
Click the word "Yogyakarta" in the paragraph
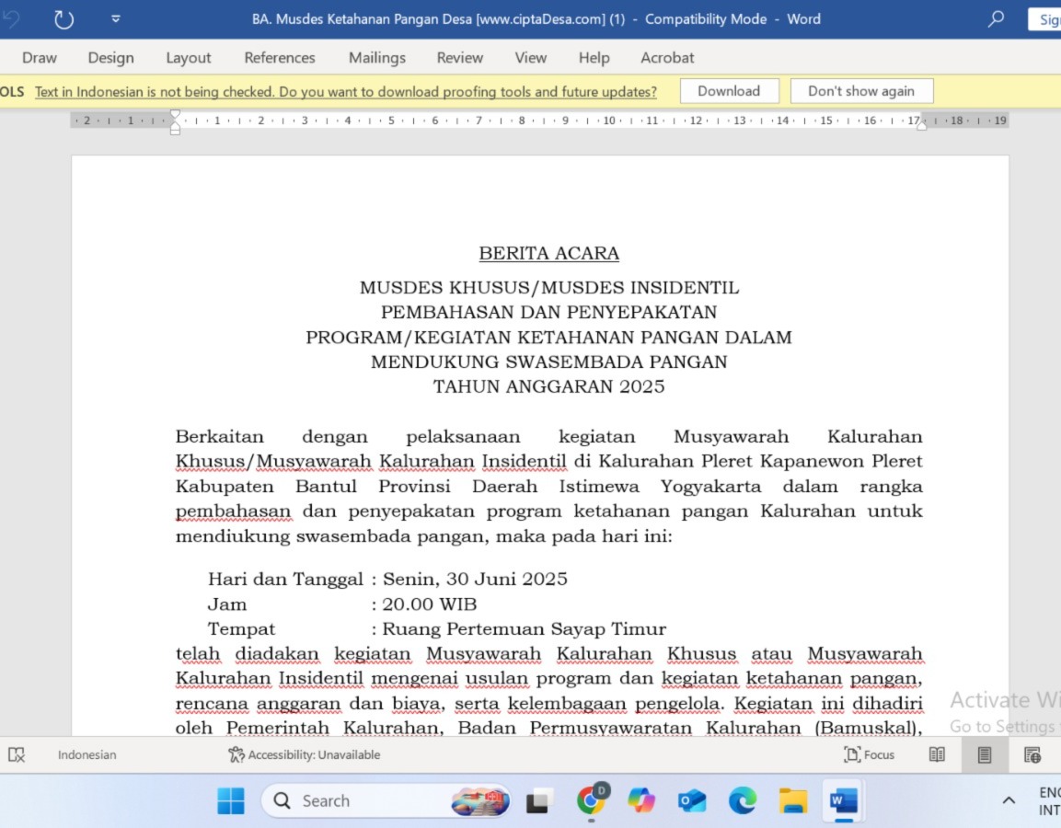(x=710, y=487)
